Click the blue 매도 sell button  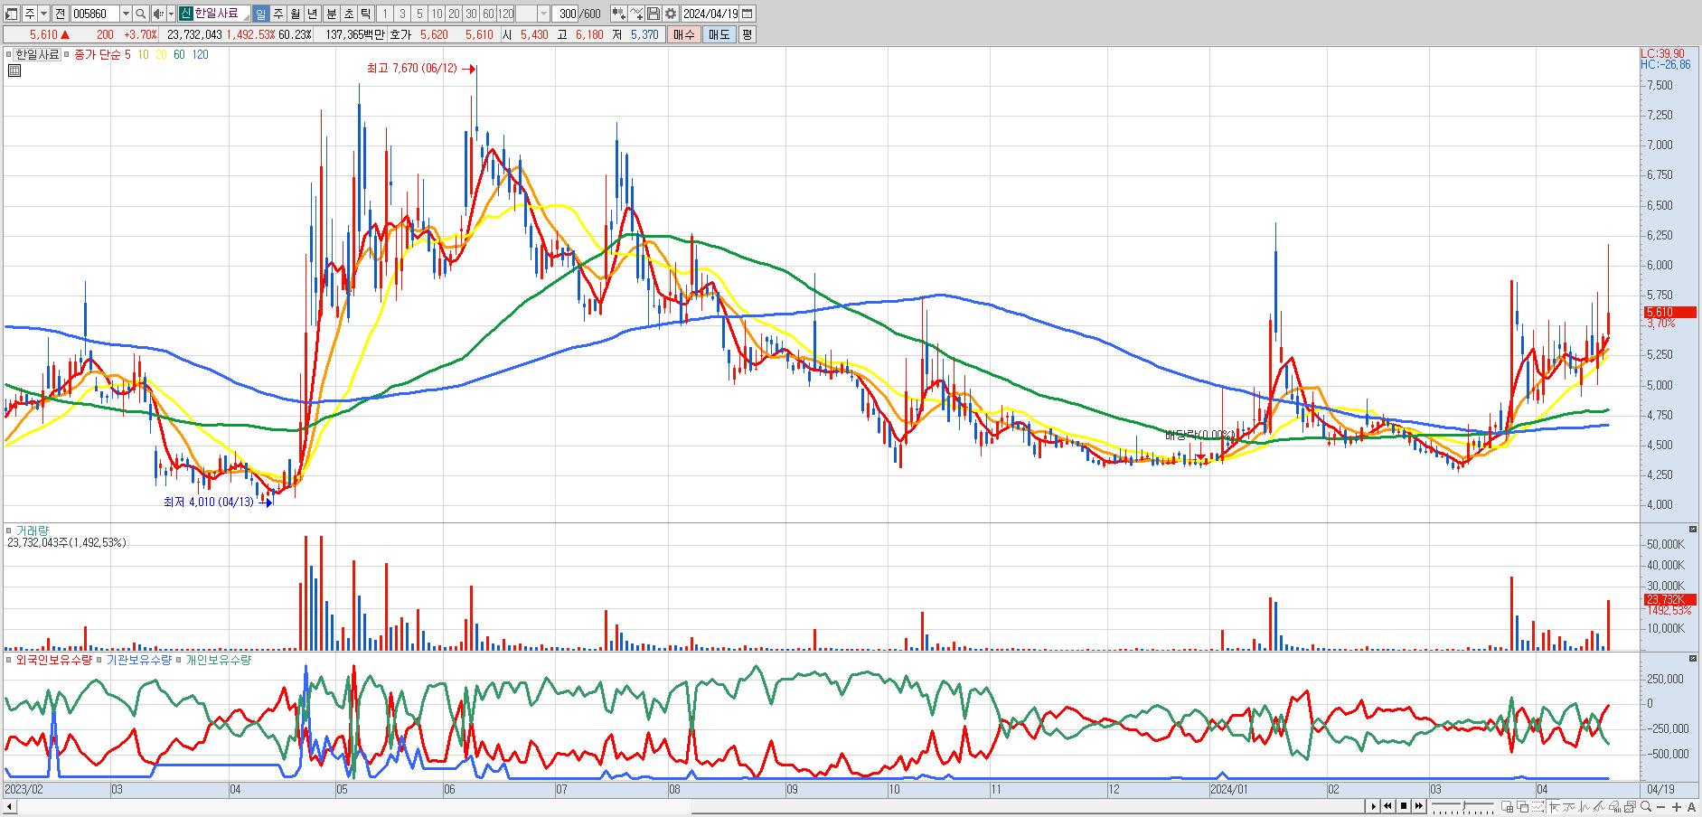pyautogui.click(x=719, y=34)
